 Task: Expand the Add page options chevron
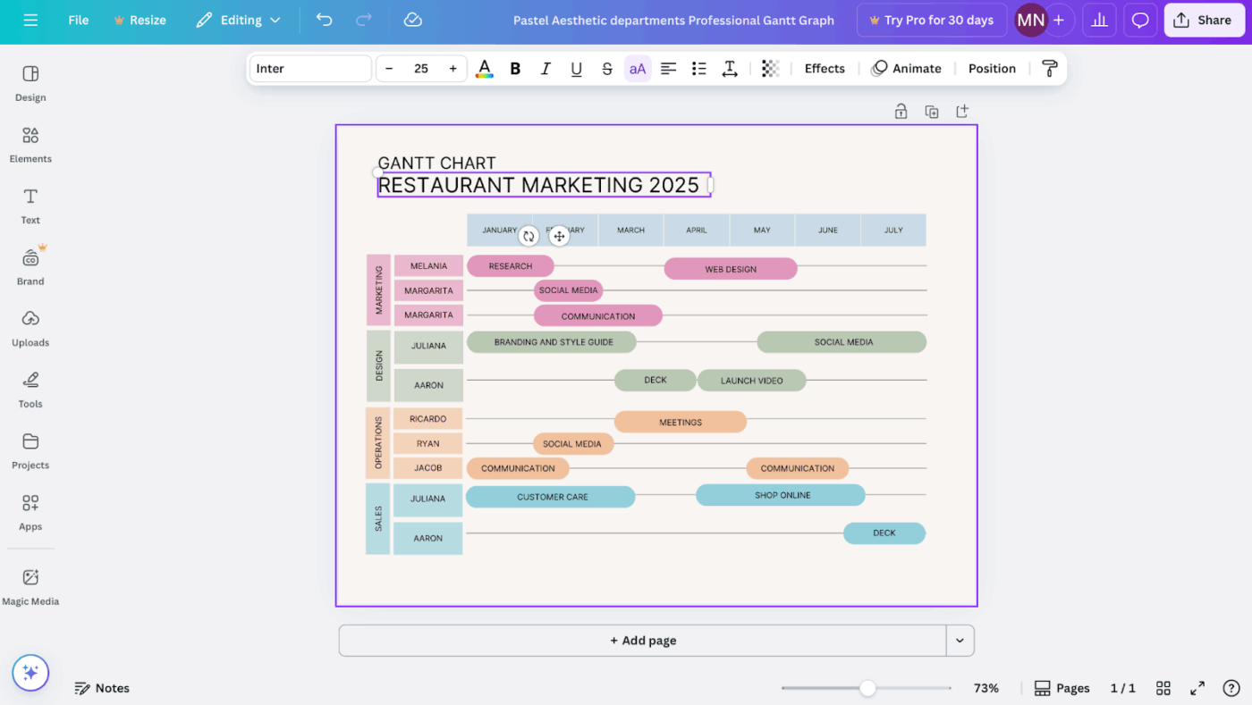(x=960, y=641)
